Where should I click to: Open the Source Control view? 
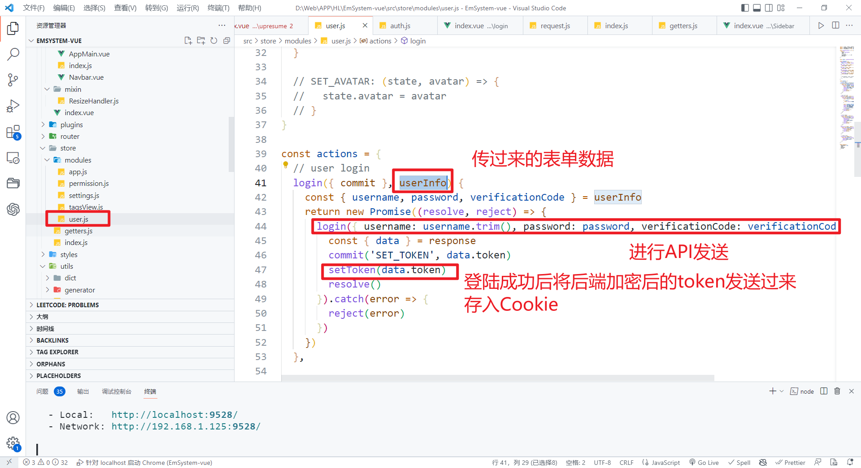(x=13, y=80)
